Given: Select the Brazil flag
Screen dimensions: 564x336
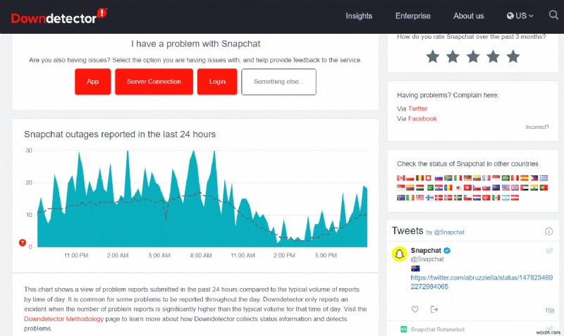Looking at the screenshot, I should pyautogui.click(x=505, y=178).
